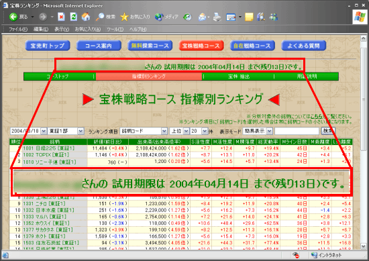Click the Windows flag logo throbber
The image size is (369, 261).
click(360, 17)
